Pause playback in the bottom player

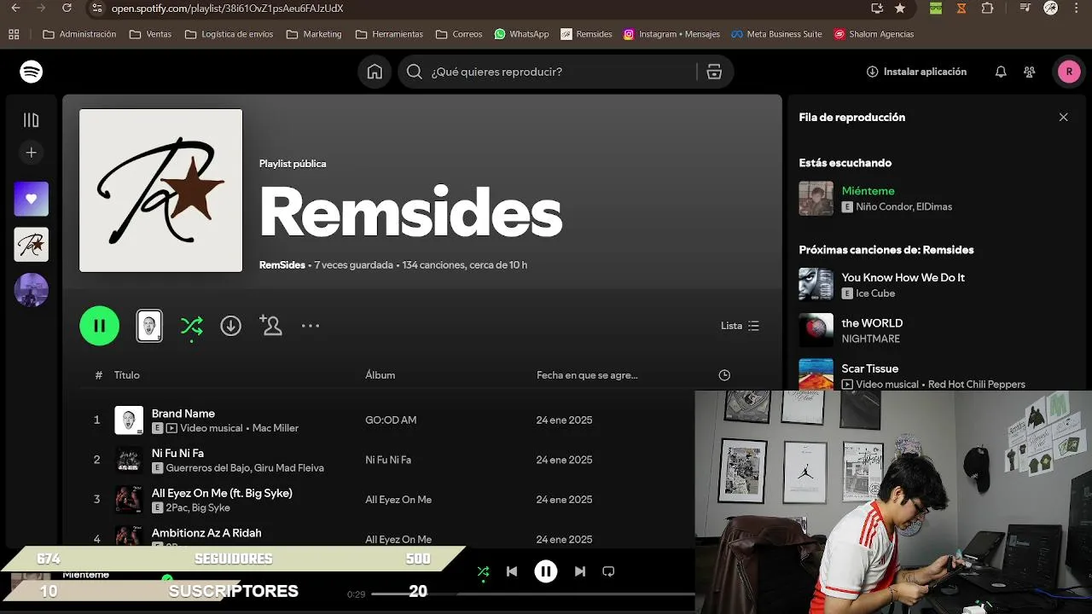tap(546, 571)
